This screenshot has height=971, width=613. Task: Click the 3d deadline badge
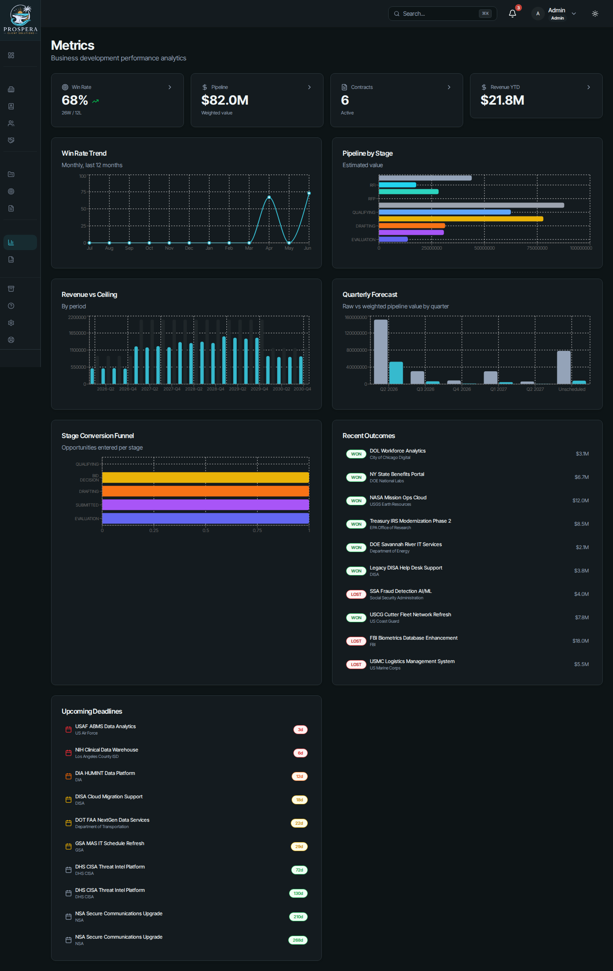(301, 729)
